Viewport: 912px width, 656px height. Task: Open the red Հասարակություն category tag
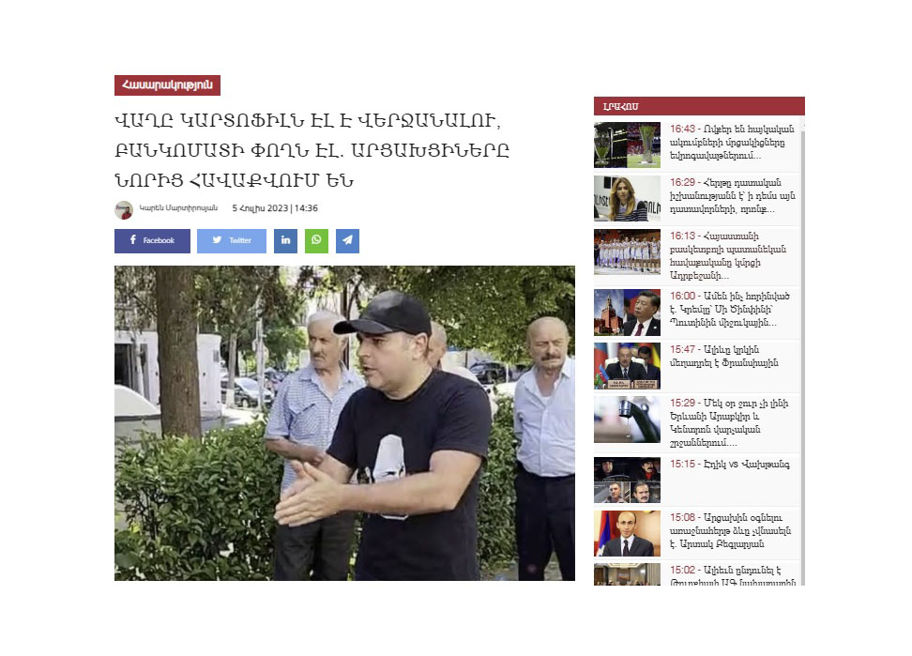(168, 84)
